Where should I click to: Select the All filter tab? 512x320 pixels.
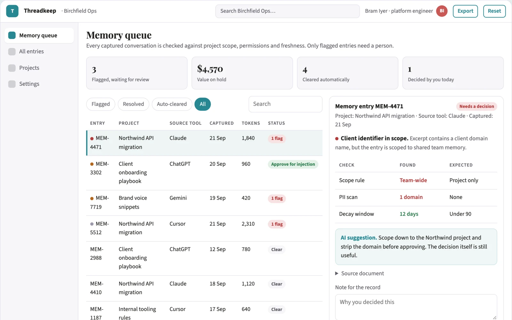click(x=203, y=104)
